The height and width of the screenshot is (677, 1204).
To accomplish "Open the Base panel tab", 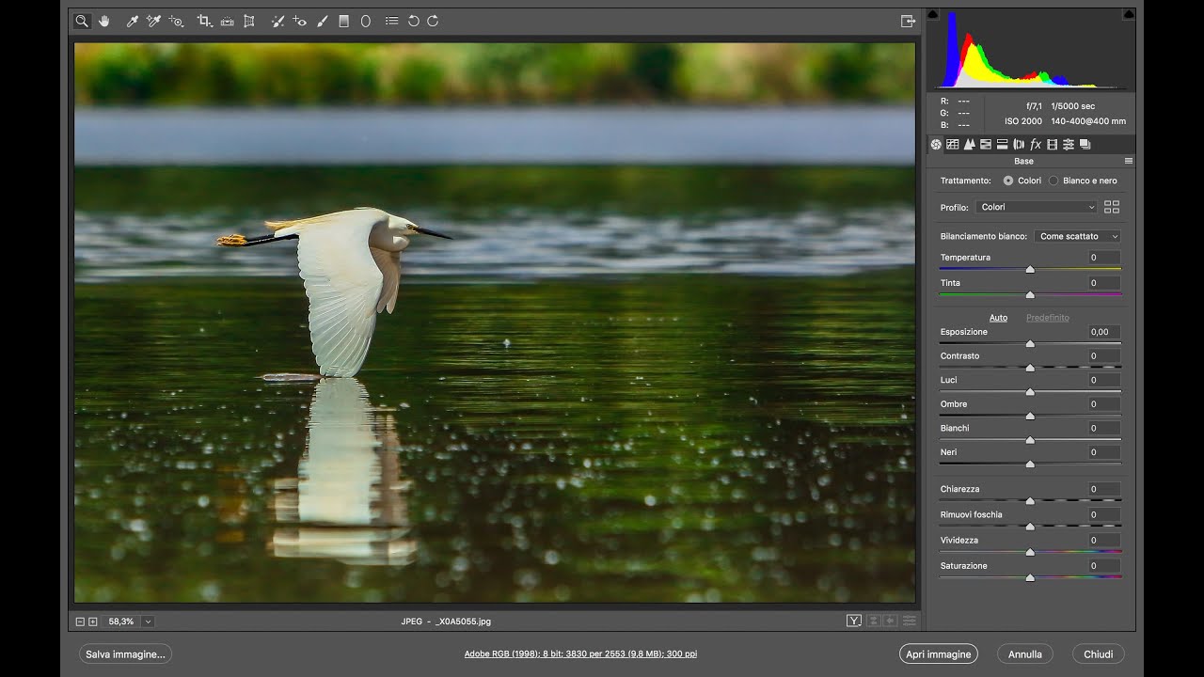I will pos(936,144).
